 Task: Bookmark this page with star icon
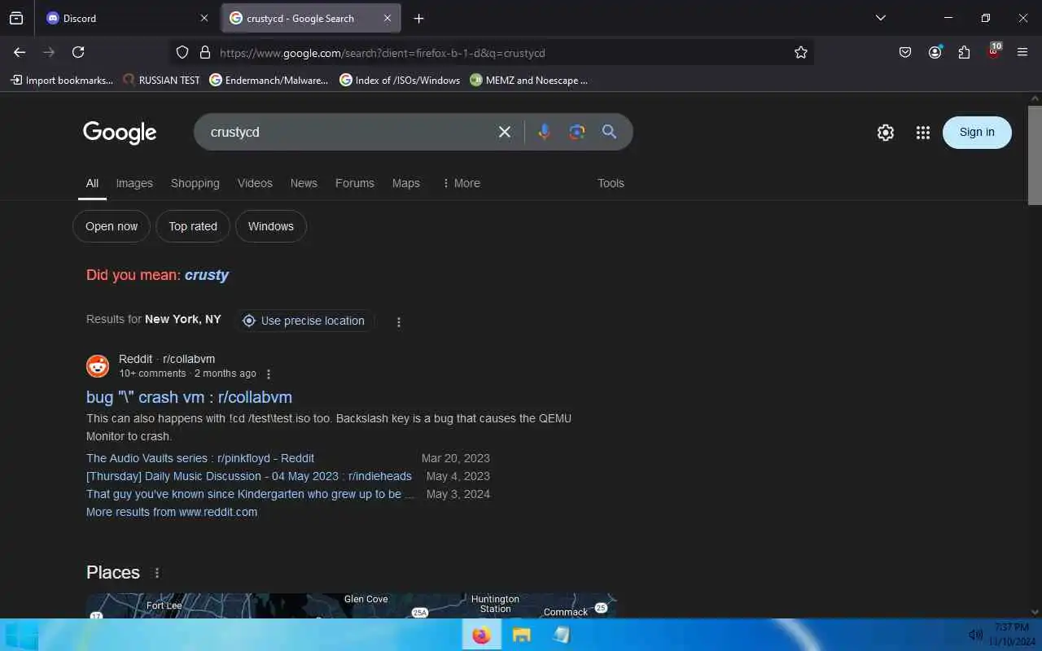pos(801,52)
